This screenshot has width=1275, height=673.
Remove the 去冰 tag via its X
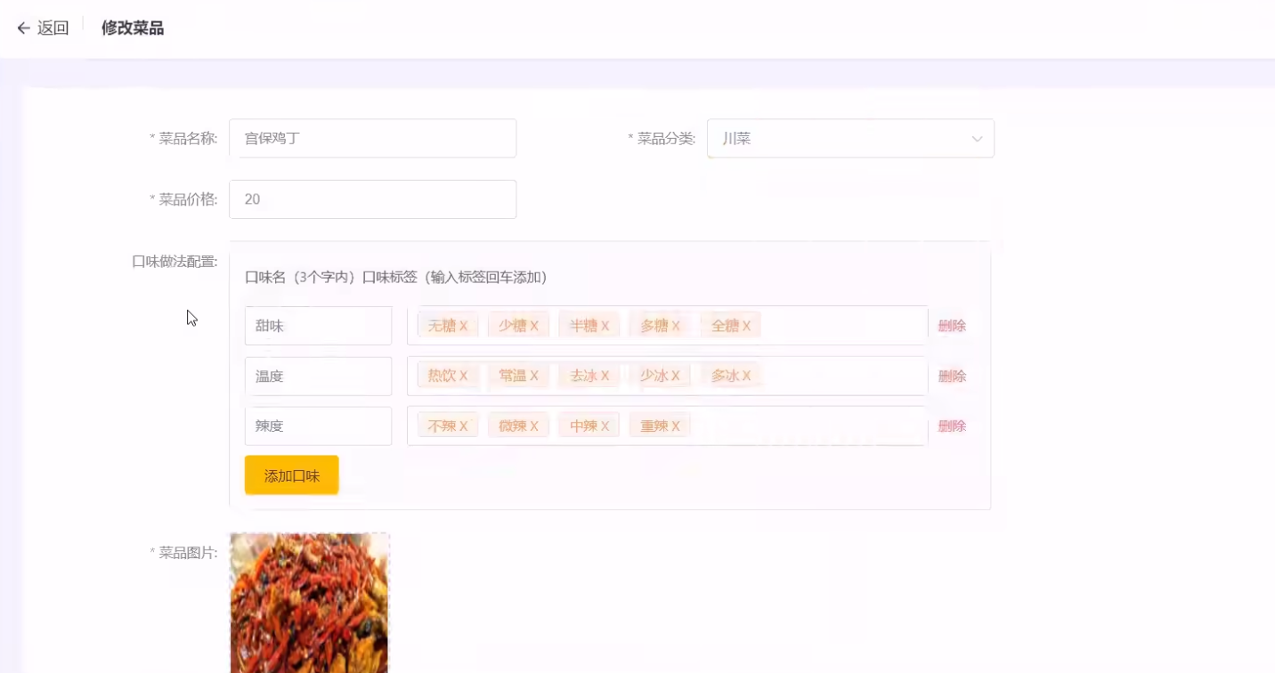tap(605, 376)
